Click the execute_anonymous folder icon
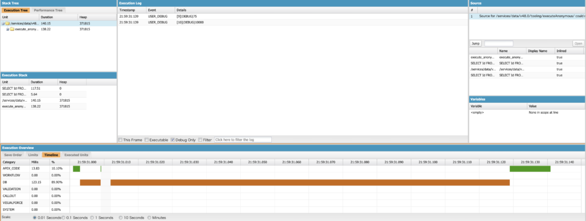Screen dimensions: 586x221 [x=12, y=29]
